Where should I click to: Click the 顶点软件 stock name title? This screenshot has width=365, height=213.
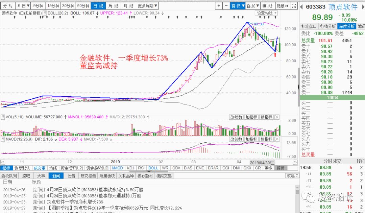click(x=343, y=7)
